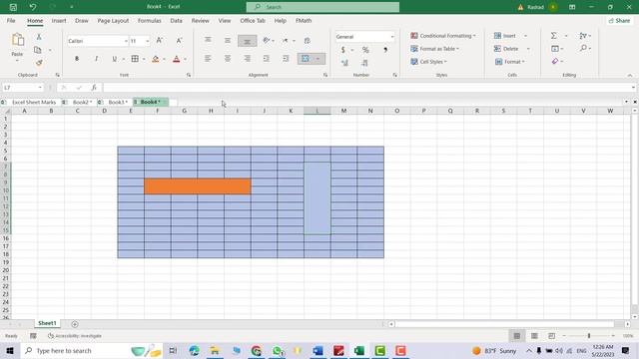Apply accounting dollar format
The width and height of the screenshot is (639, 359).
[x=343, y=50]
